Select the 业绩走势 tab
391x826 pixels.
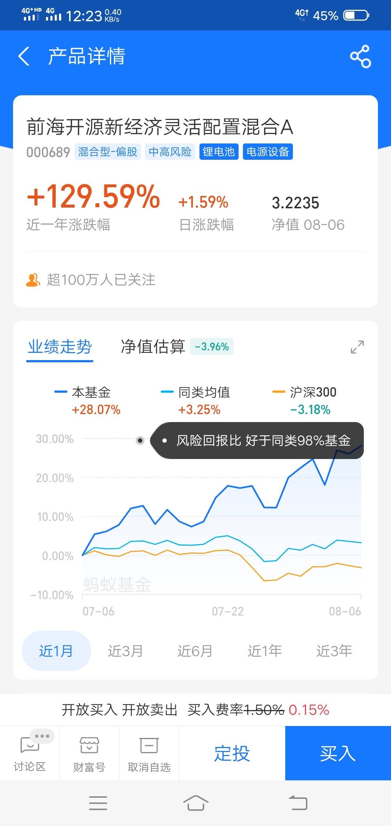pos(60,347)
